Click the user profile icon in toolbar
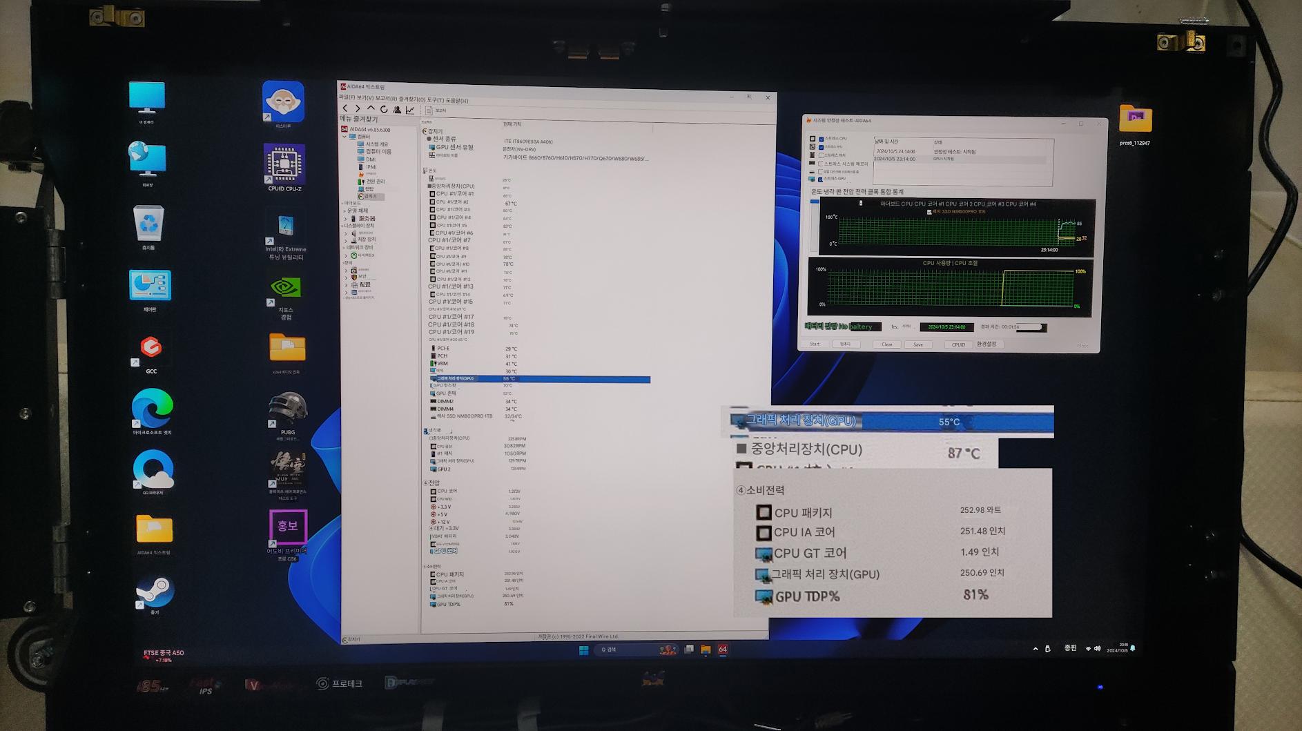 [397, 110]
